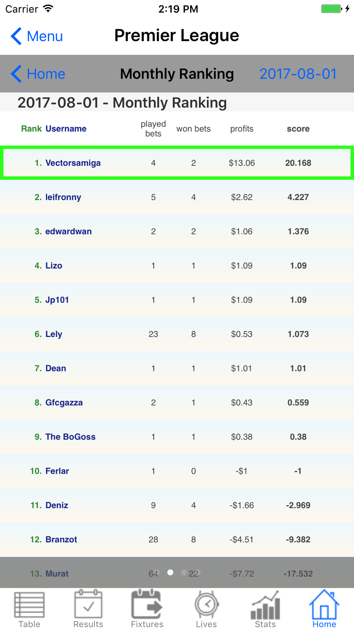
Task: Open the Table tab icon
Action: (29, 605)
